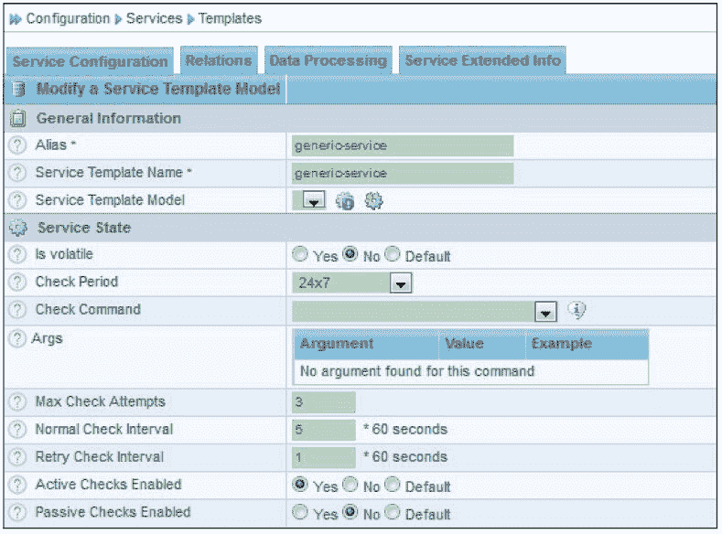This screenshot has height=534, width=722.
Task: Click help icon next to Max Check Attempts
Action: [x=16, y=402]
